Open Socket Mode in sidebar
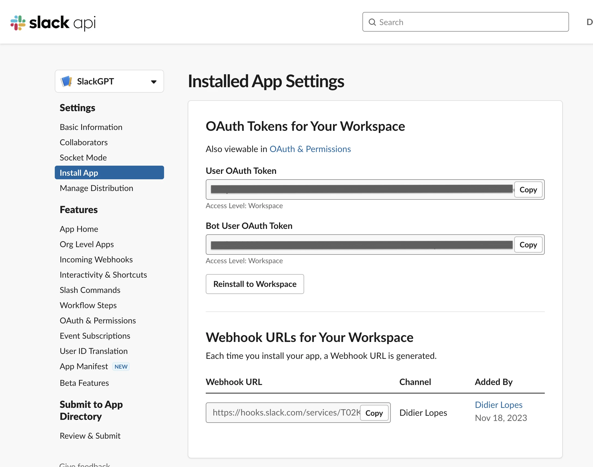Screen dimensions: 593x467 [83, 158]
